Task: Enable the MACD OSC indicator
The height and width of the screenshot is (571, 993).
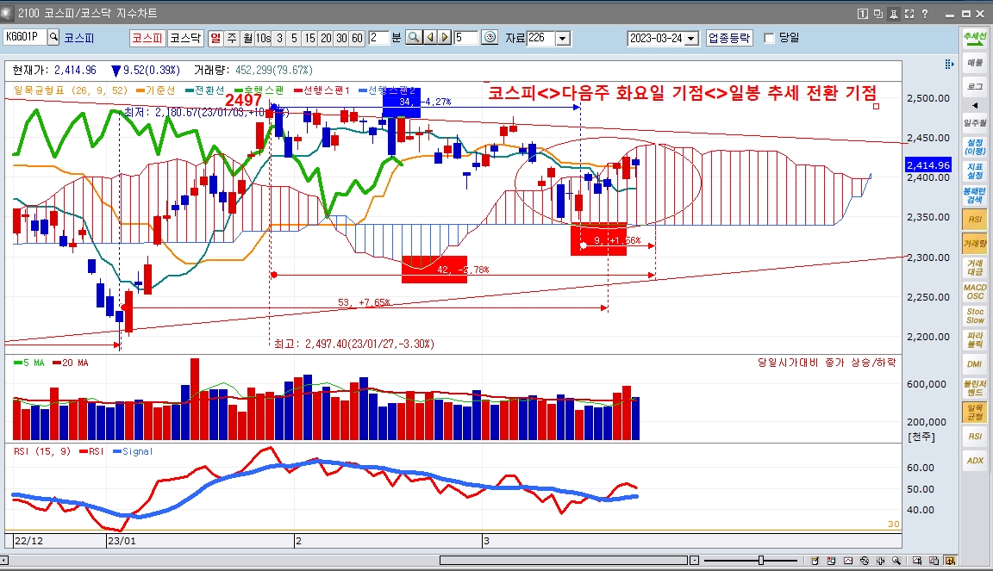Action: 974,292
